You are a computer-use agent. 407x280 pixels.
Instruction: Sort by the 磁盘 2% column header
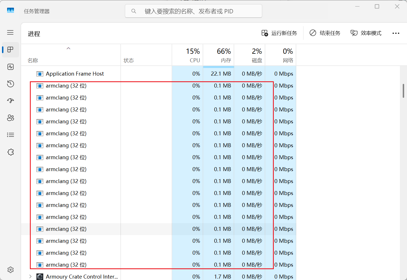pyautogui.click(x=250, y=55)
